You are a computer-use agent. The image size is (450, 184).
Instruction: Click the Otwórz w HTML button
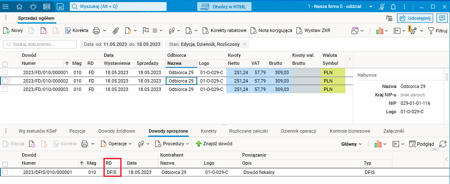(x=224, y=6)
